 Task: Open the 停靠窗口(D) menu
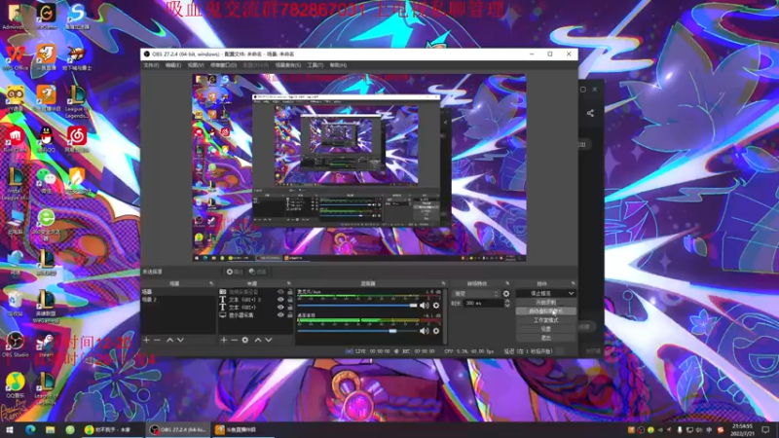click(223, 65)
